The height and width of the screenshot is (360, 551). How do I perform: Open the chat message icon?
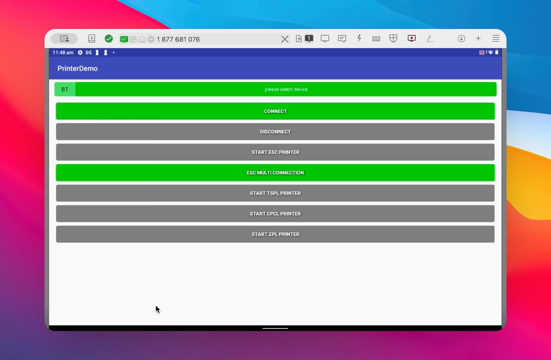tap(342, 38)
